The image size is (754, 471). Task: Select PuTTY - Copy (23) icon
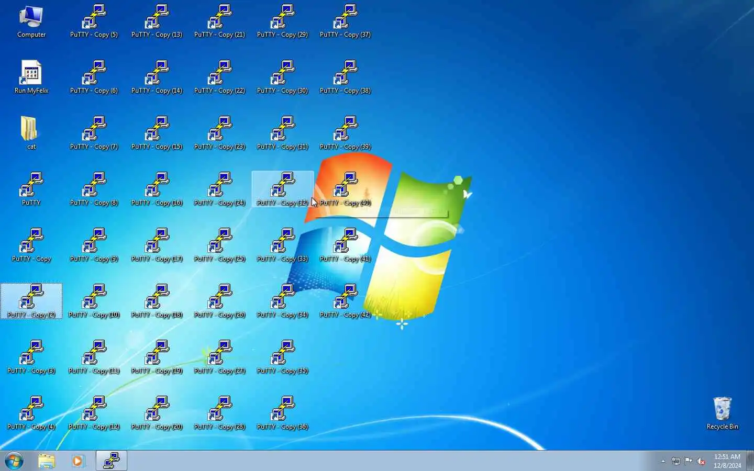click(x=220, y=133)
